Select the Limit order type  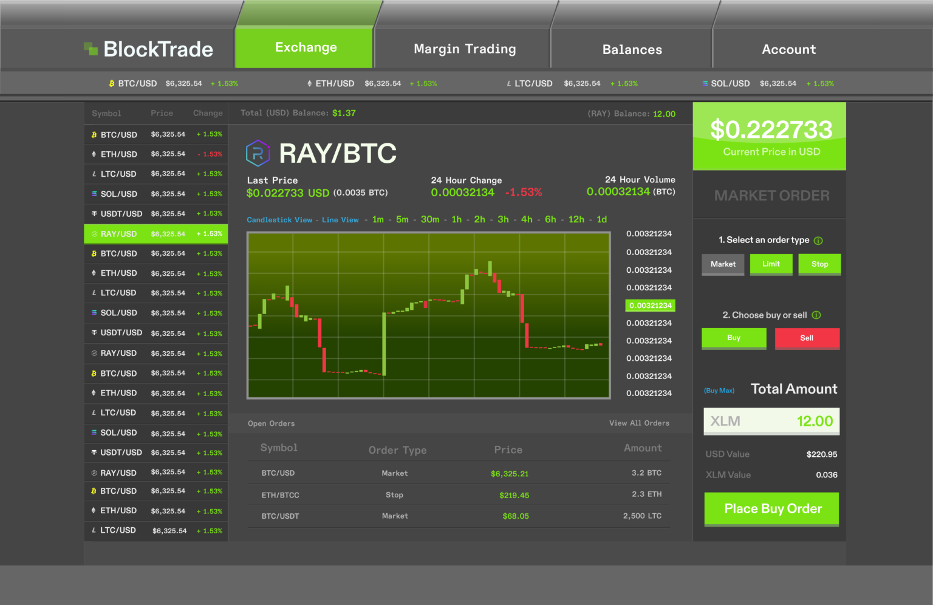point(771,264)
